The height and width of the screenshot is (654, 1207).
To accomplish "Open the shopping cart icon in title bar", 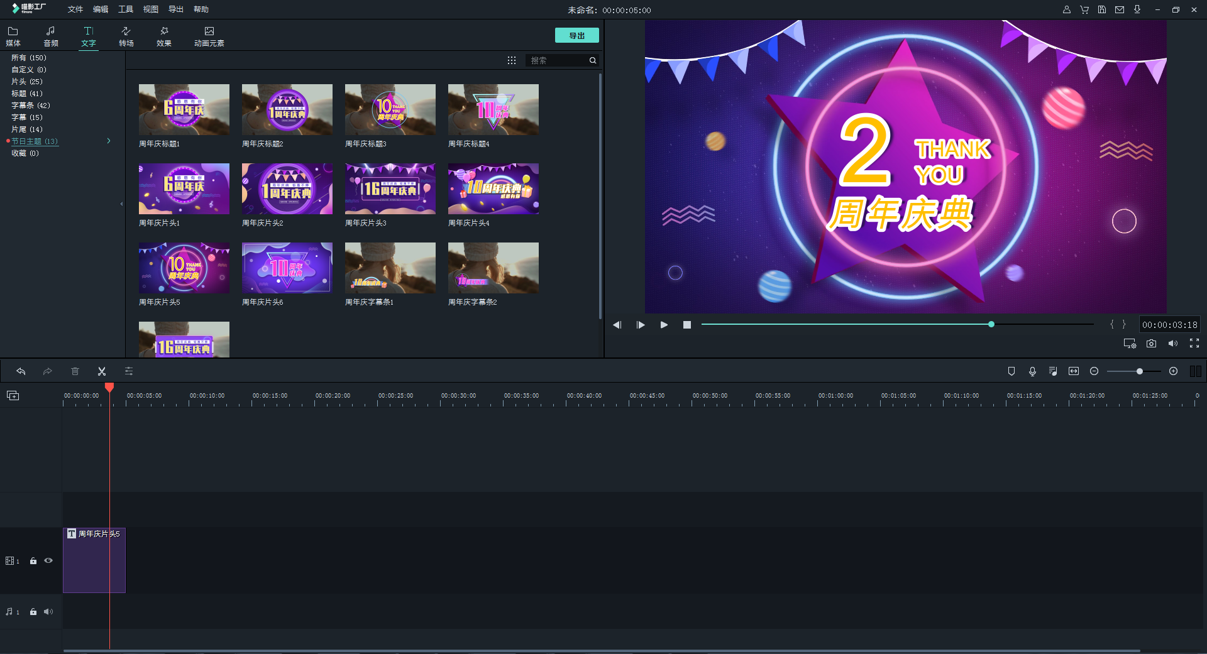I will (1084, 9).
